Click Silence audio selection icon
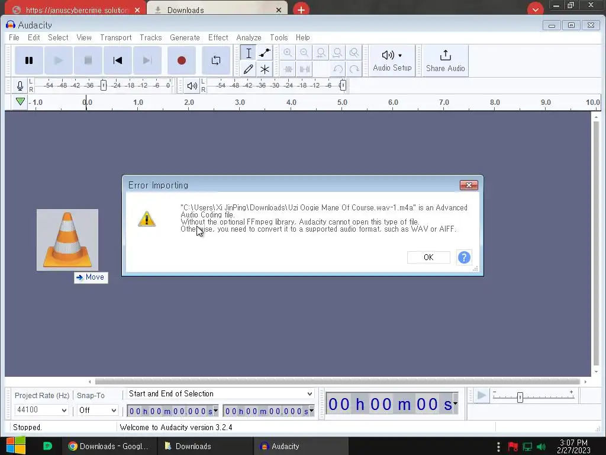This screenshot has height=455, width=606. (x=305, y=69)
